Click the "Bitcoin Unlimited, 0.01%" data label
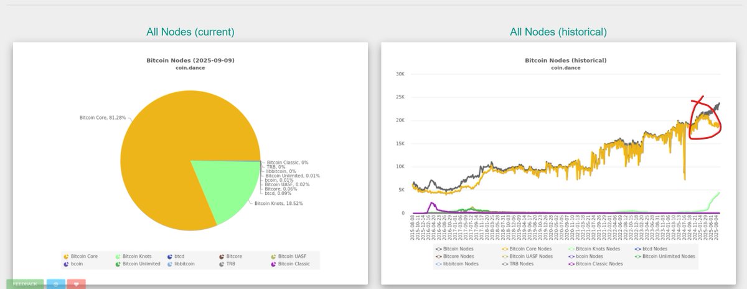Viewport: 747px width, 289px height. pos(292,176)
